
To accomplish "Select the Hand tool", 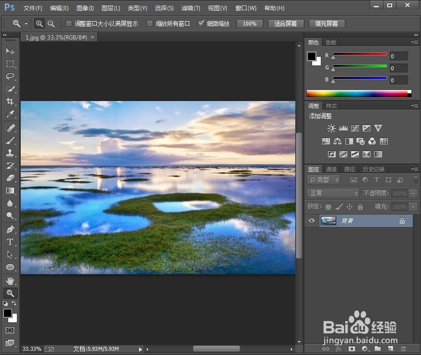I will coord(10,281).
